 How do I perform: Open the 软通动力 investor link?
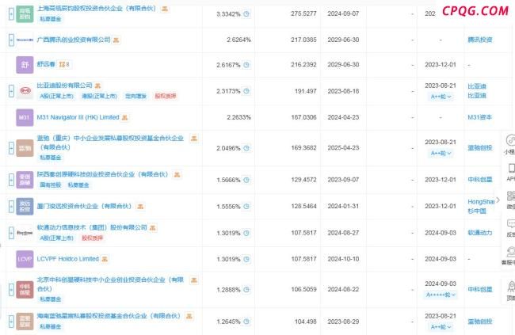[480, 233]
